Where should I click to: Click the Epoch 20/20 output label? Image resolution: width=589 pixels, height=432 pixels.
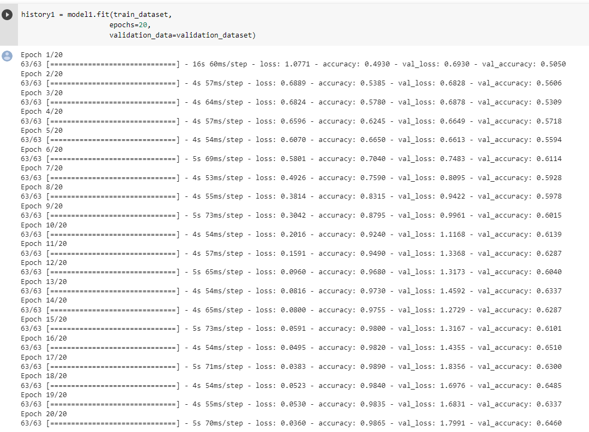(44, 414)
